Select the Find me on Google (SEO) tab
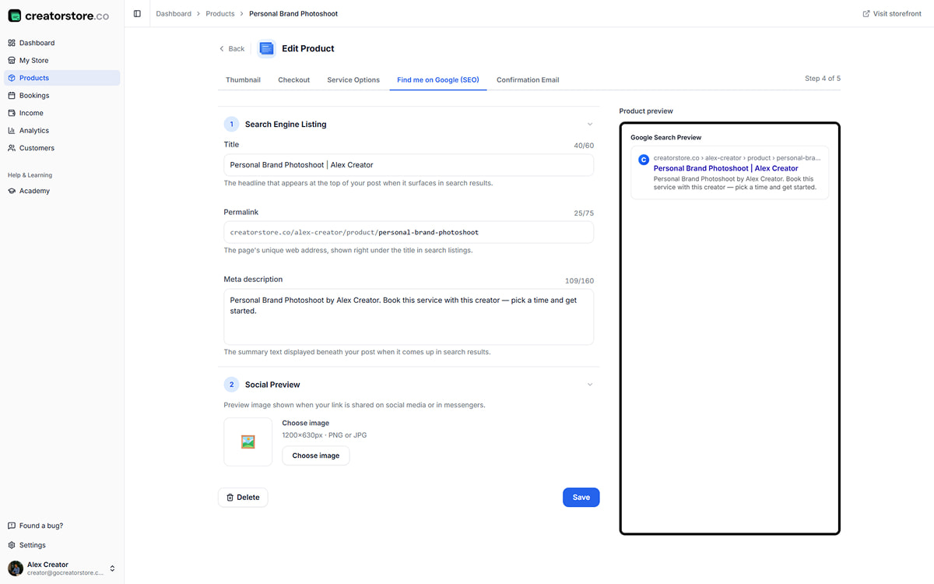This screenshot has height=584, width=934. pyautogui.click(x=438, y=79)
